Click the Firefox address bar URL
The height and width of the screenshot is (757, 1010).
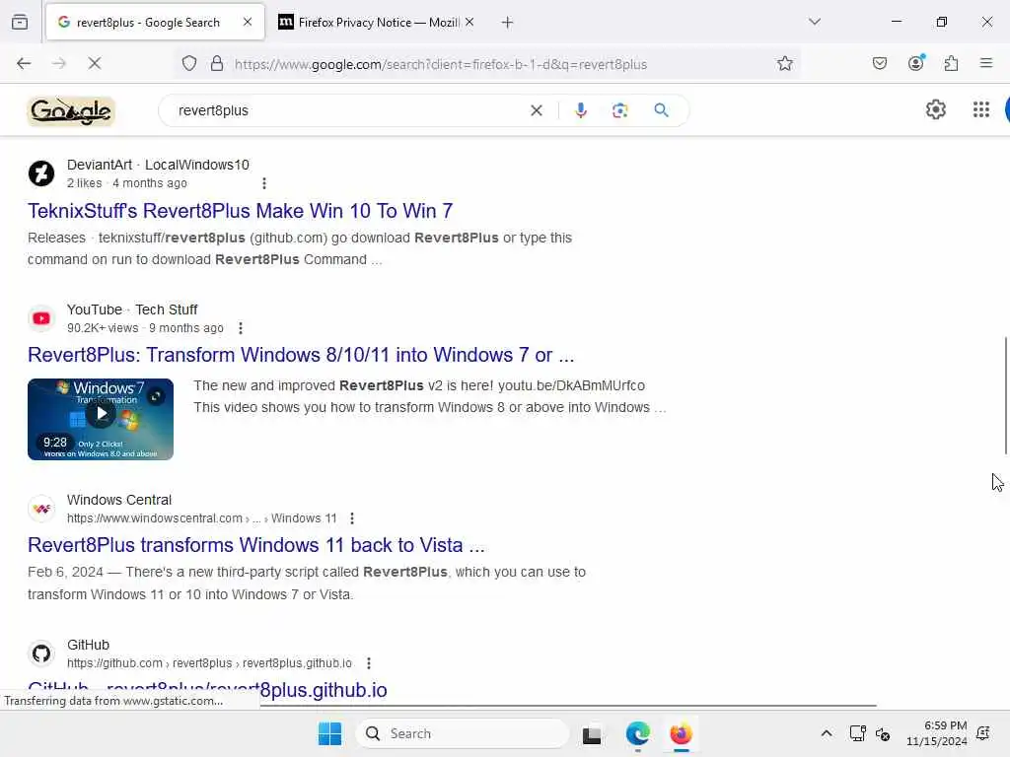click(441, 64)
